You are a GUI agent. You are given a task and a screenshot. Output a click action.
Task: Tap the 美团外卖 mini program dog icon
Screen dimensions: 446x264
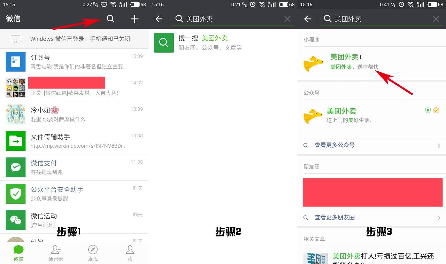[x=313, y=63]
